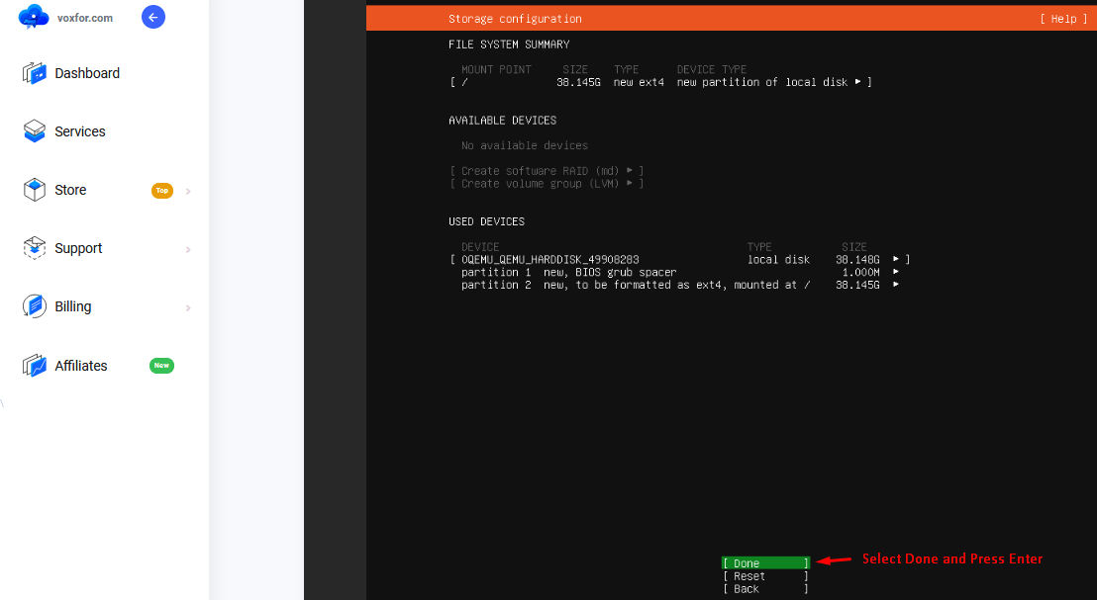Image resolution: width=1097 pixels, height=600 pixels.
Task: Open the Dashboard menu entry
Action: [x=87, y=73]
